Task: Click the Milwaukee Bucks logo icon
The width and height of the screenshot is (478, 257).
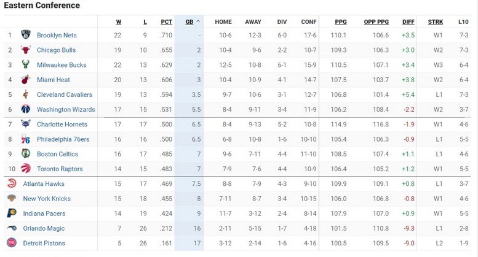Action: (x=25, y=65)
